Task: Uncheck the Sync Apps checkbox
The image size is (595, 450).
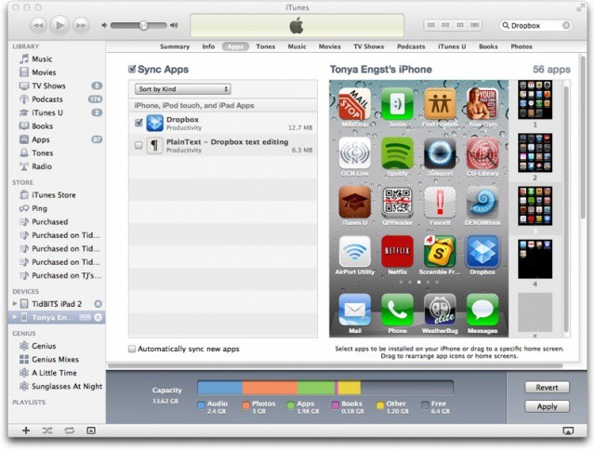Action: [133, 69]
